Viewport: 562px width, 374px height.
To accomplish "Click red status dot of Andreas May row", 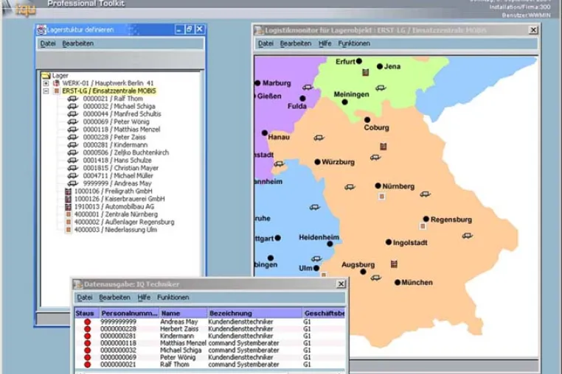I will coord(87,322).
